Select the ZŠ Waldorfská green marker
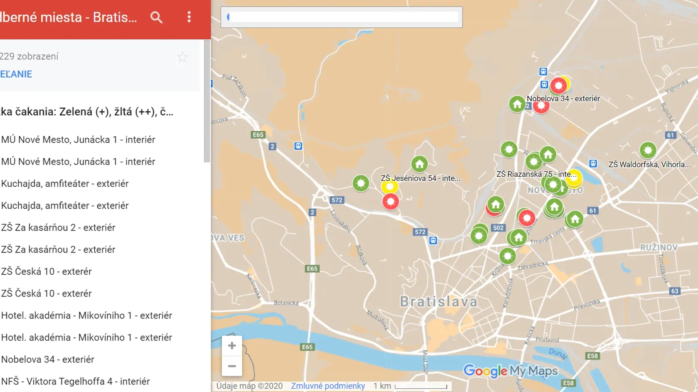Image resolution: width=698 pixels, height=392 pixels. tap(648, 150)
